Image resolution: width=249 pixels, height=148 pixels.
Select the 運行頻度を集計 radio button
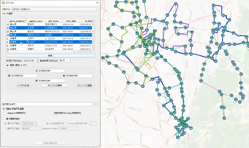click(x=4, y=119)
